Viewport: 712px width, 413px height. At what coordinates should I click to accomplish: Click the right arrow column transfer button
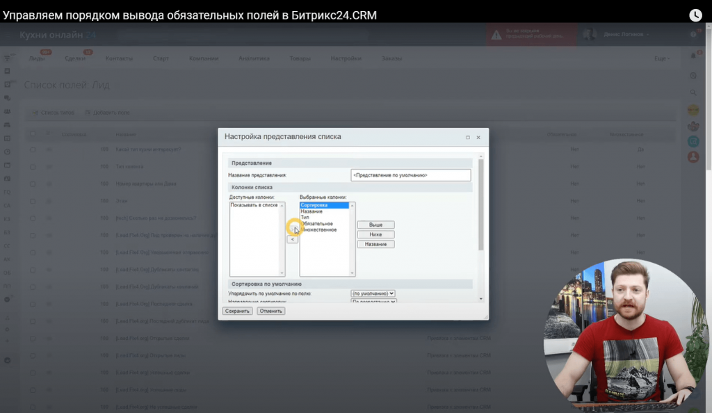[293, 229]
